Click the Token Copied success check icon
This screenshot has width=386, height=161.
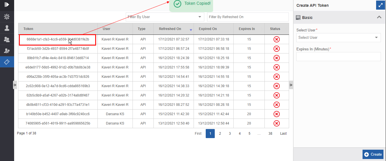tap(177, 4)
